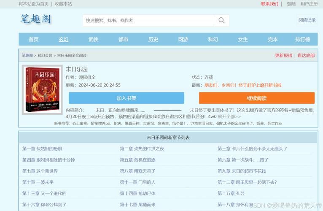Click 更新报错 report link
The height and width of the screenshot is (211, 323).
283,55
